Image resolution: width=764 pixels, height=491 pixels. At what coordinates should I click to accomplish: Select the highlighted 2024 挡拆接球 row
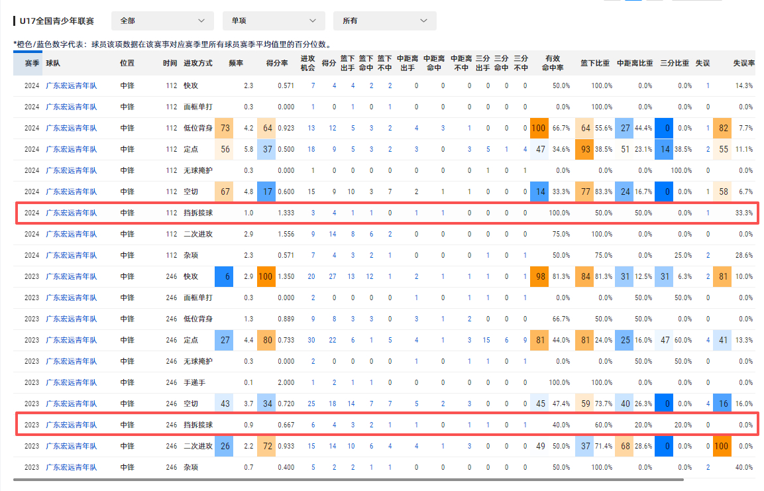point(382,213)
